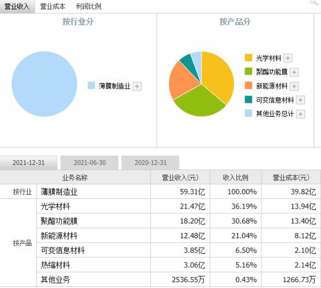This screenshot has height=288, width=321.
Task: Click the light blue 薄膜制造业 legend swatch
Action: (92, 86)
